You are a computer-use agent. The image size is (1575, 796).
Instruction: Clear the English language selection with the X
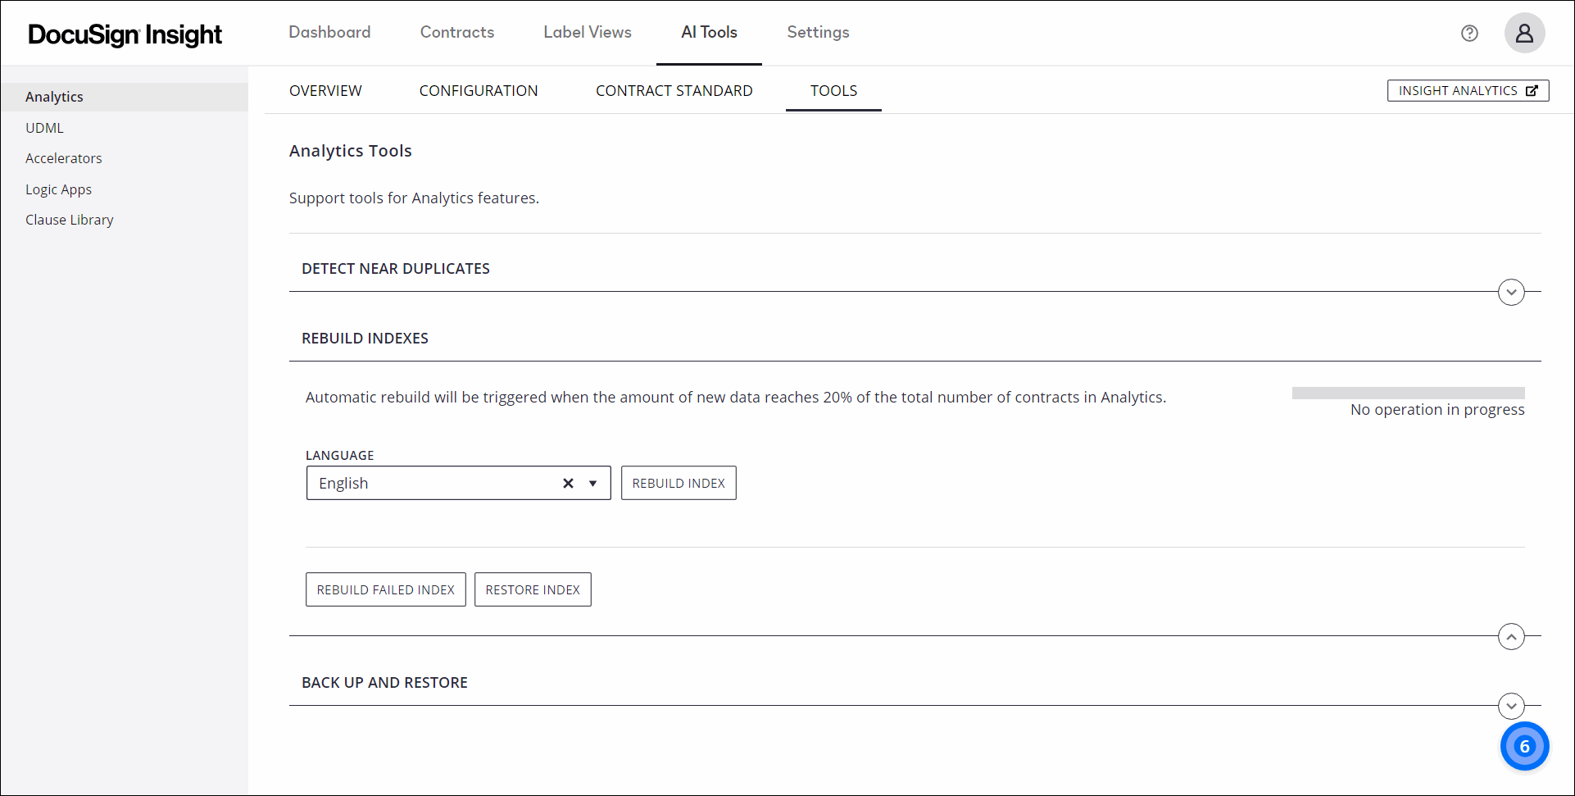click(568, 483)
